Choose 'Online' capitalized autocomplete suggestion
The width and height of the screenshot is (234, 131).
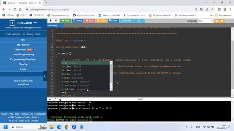tap(86, 70)
